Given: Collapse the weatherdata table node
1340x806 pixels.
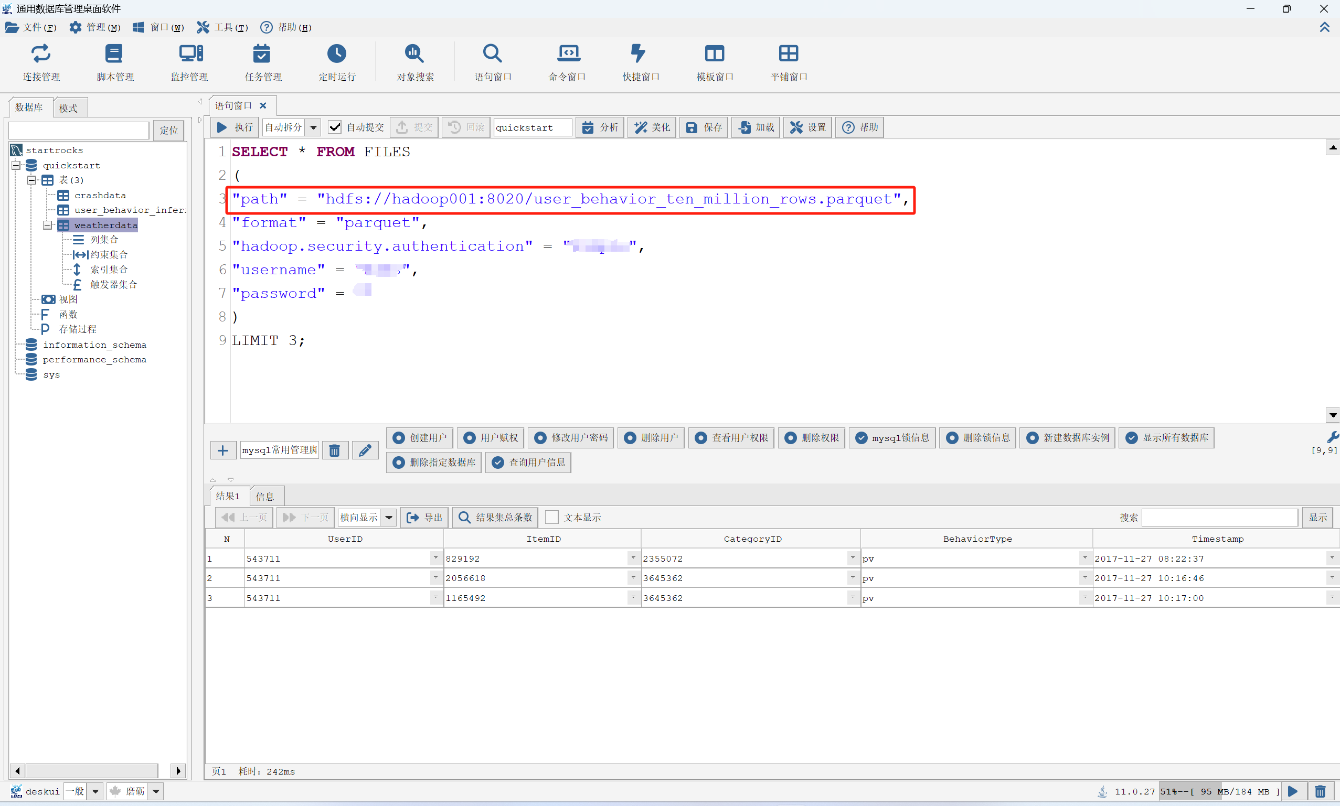Looking at the screenshot, I should [47, 225].
